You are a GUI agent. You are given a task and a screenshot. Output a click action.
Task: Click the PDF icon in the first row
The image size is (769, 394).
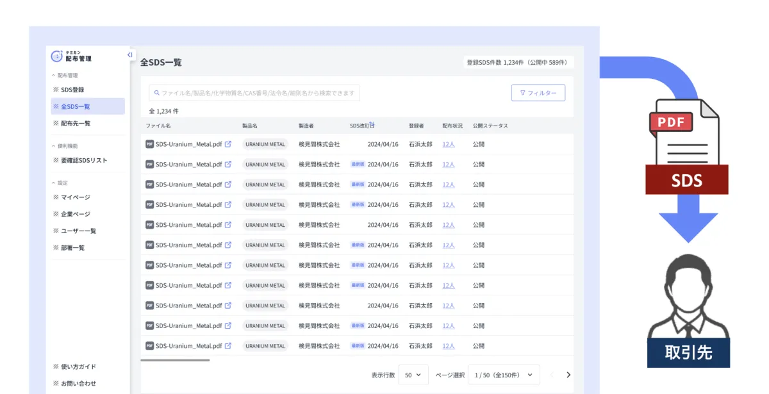click(149, 144)
